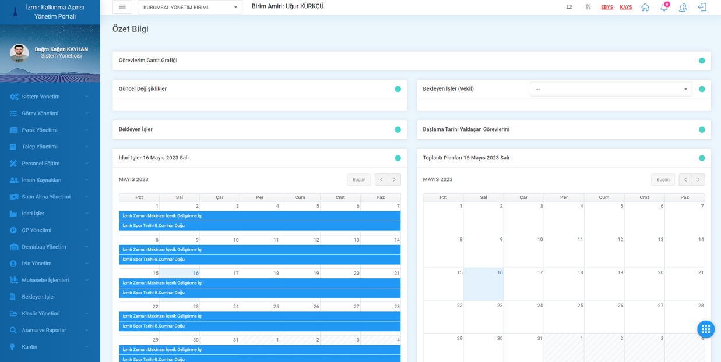Expand the chevron on the Klasör Yönetimi row
This screenshot has height=362, width=721.
87,314
